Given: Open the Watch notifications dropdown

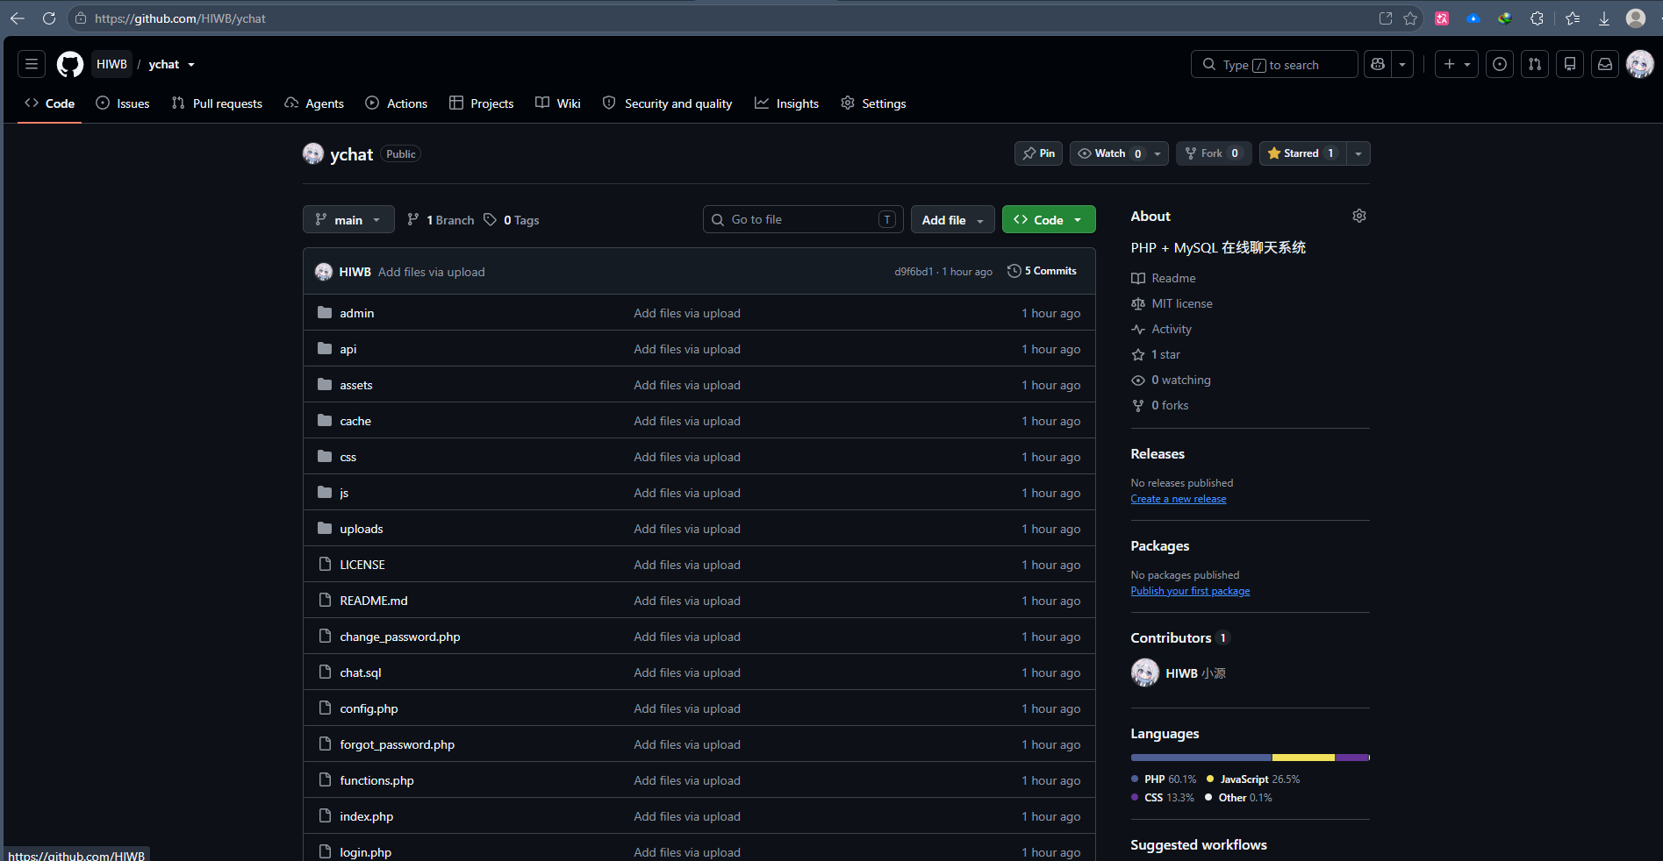Looking at the screenshot, I should coord(1119,153).
